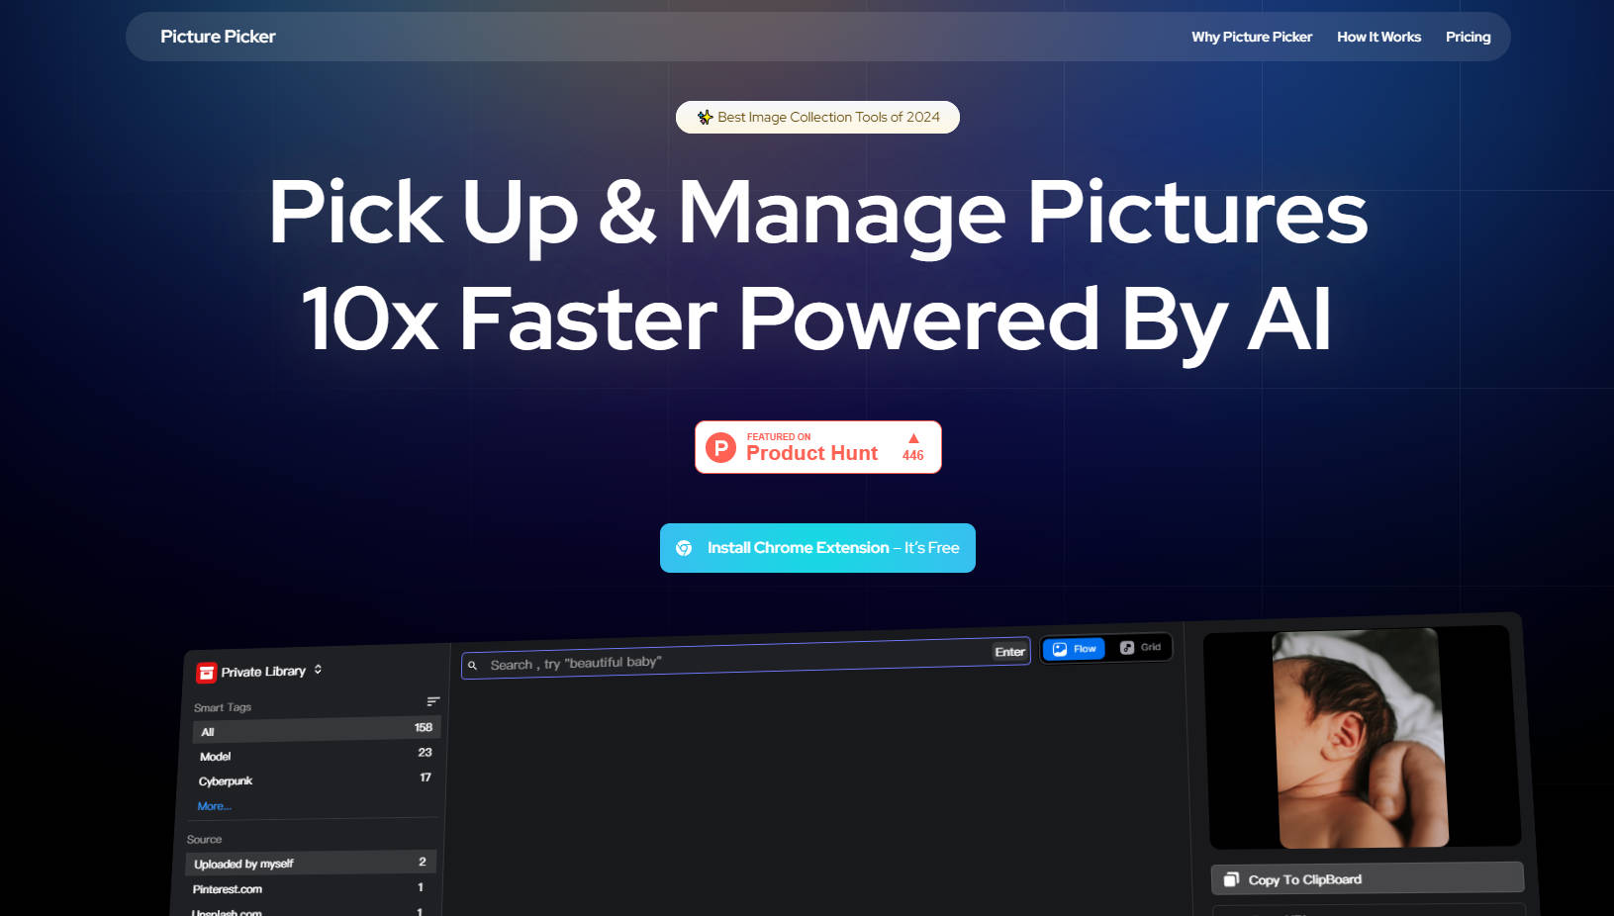Open the Pricing menu item

(1469, 37)
